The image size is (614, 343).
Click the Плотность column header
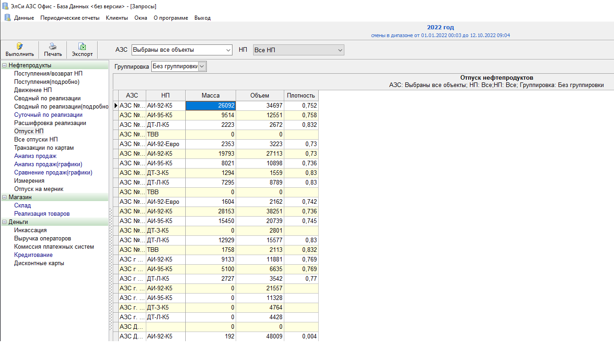pos(301,96)
